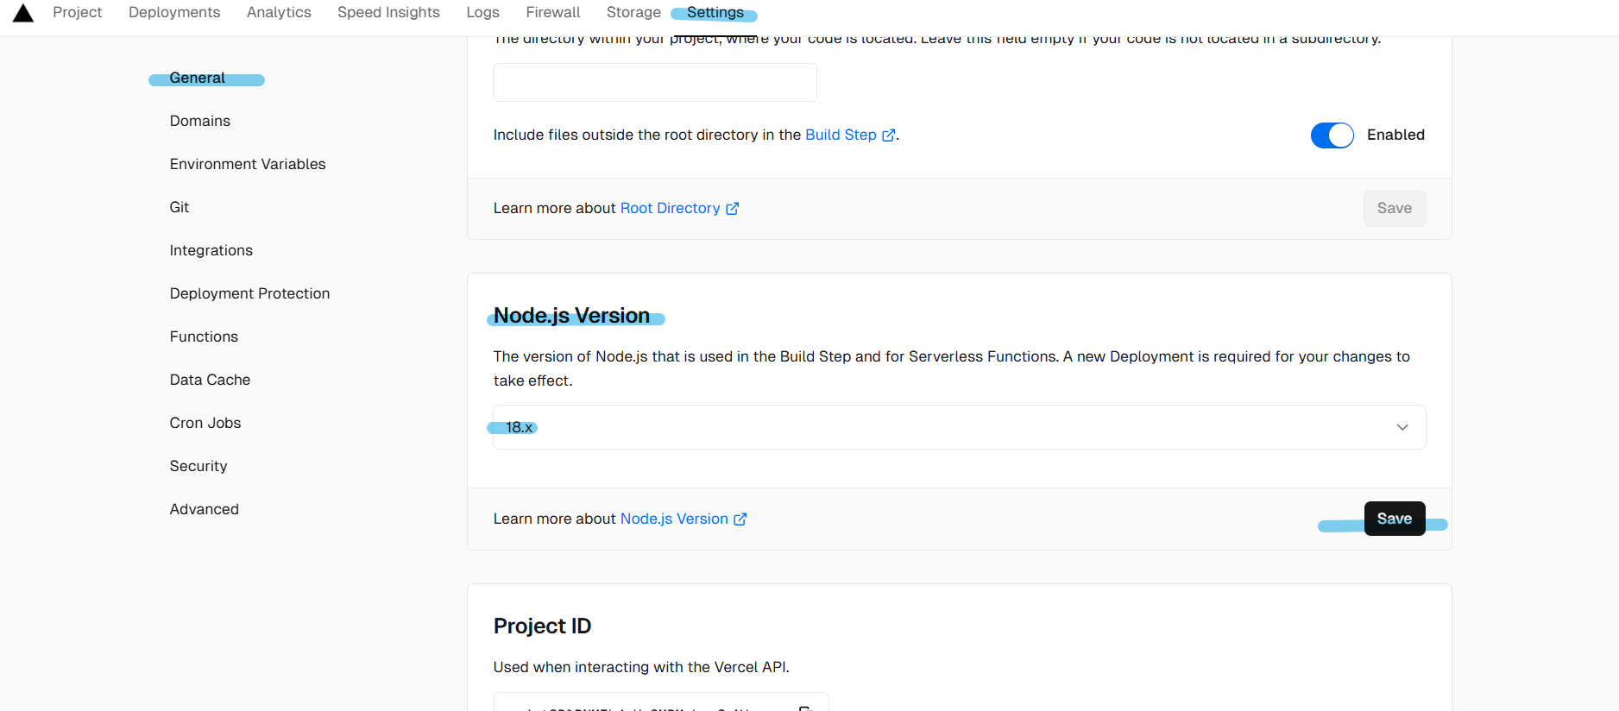This screenshot has width=1619, height=711.
Task: Open the Storage tab
Action: [633, 13]
